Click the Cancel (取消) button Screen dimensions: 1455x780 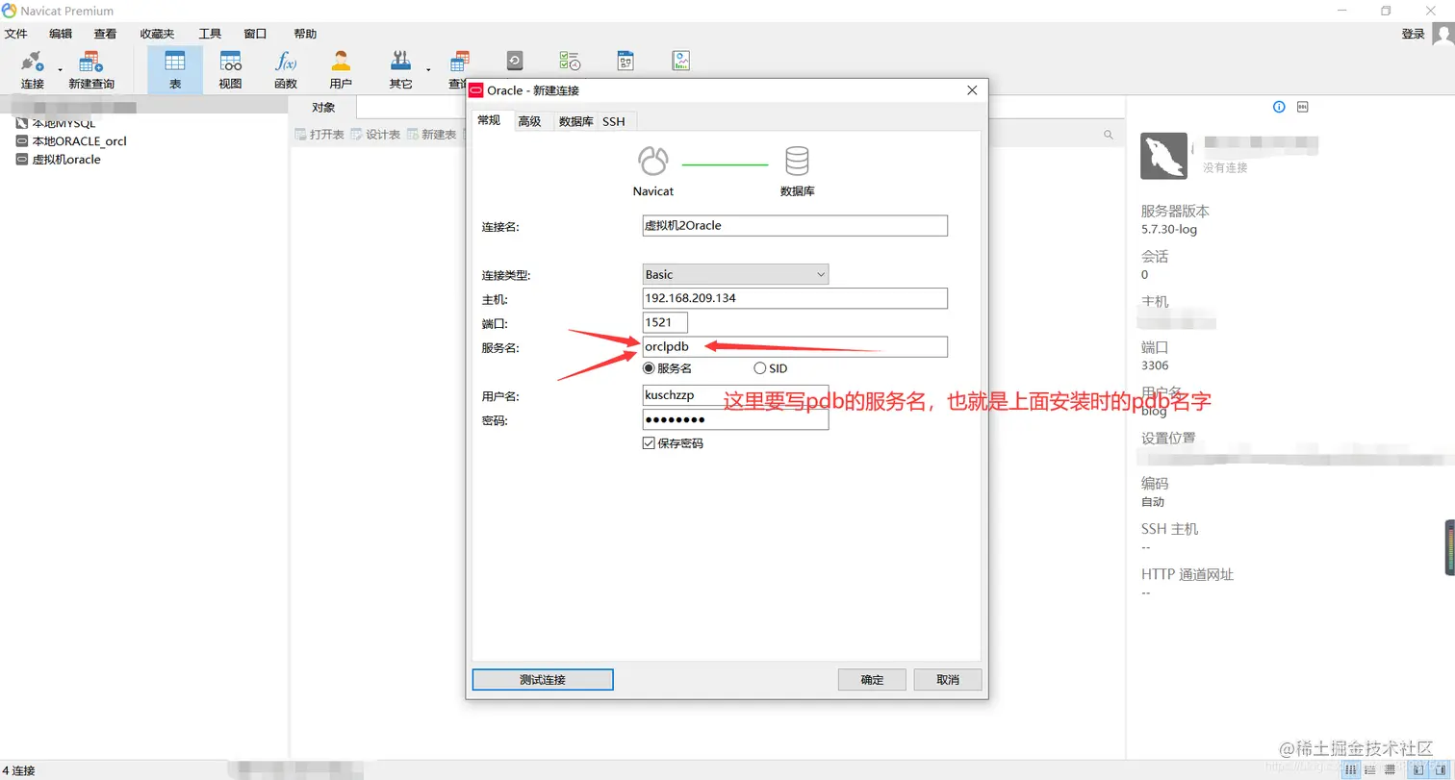(x=948, y=679)
